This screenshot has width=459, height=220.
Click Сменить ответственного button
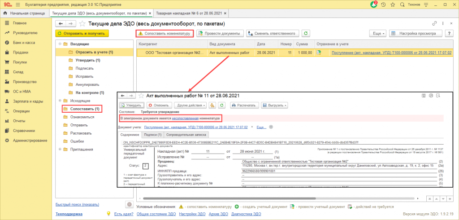pyautogui.click(x=273, y=33)
